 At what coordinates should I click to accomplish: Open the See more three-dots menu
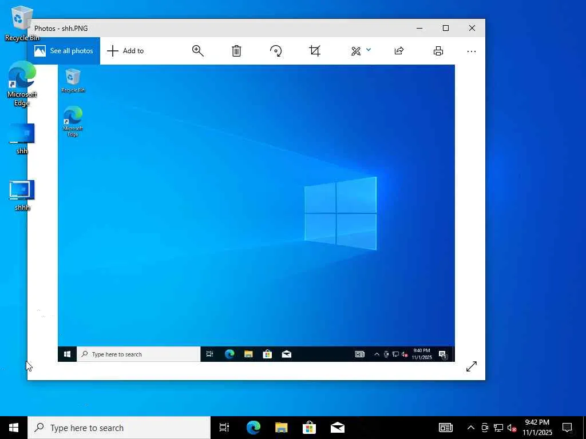click(x=472, y=51)
